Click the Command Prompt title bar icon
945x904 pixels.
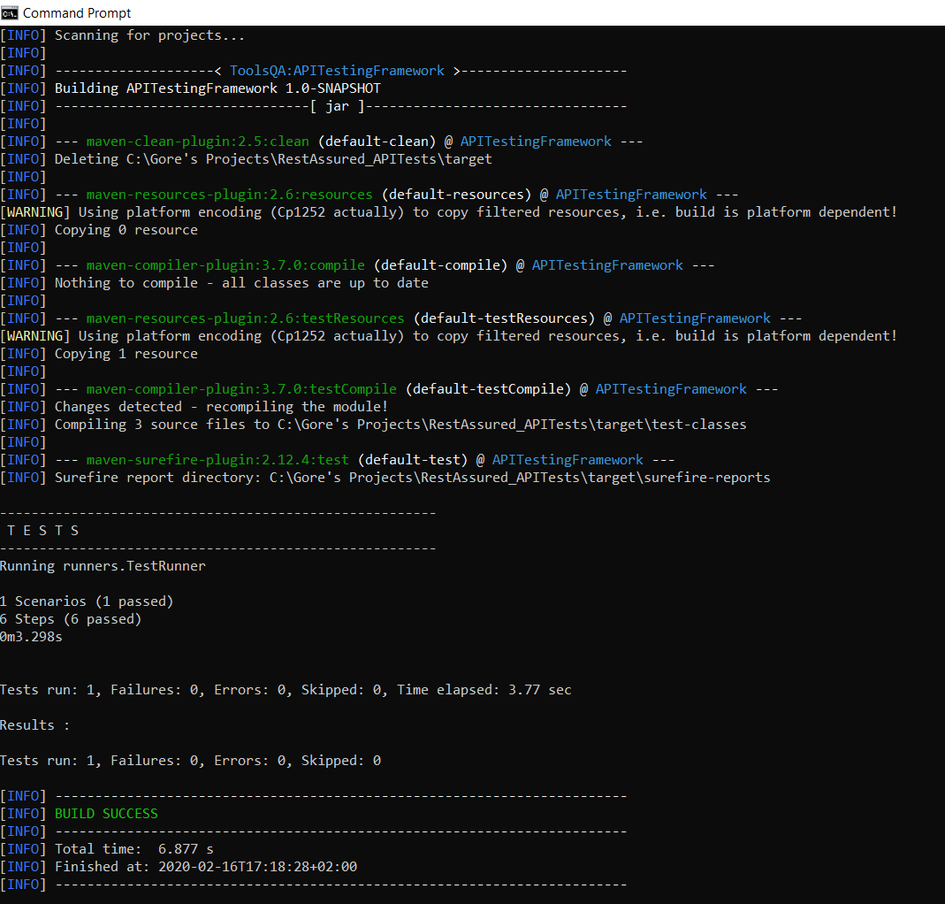[x=10, y=12]
